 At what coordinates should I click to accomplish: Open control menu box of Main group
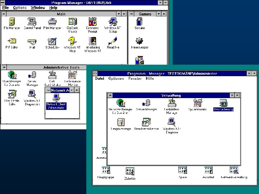[x=4, y=14]
